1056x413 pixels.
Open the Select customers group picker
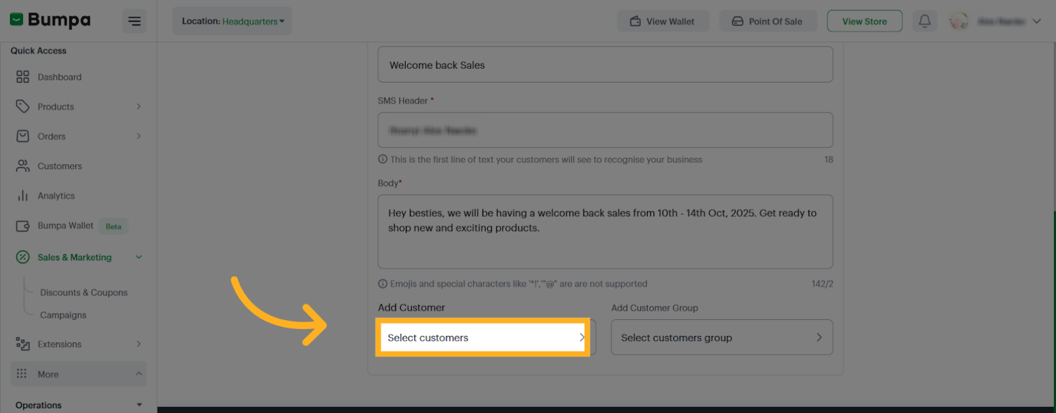(x=721, y=337)
